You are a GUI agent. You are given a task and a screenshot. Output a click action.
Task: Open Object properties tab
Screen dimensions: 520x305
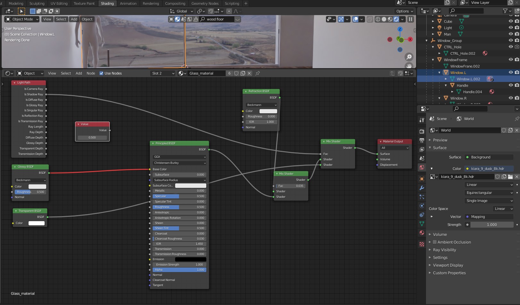[x=422, y=179]
